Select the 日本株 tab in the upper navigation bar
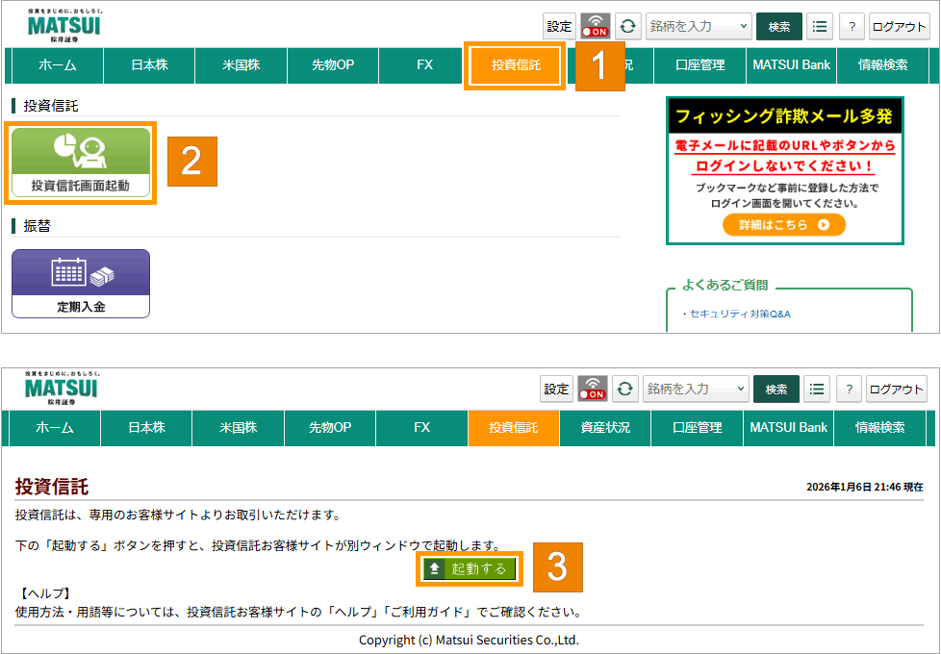The width and height of the screenshot is (941, 654). [149, 66]
